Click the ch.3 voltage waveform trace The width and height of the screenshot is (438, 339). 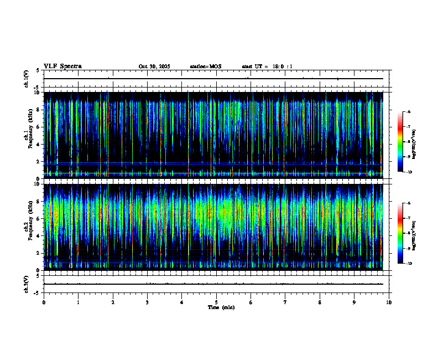pyautogui.click(x=213, y=284)
